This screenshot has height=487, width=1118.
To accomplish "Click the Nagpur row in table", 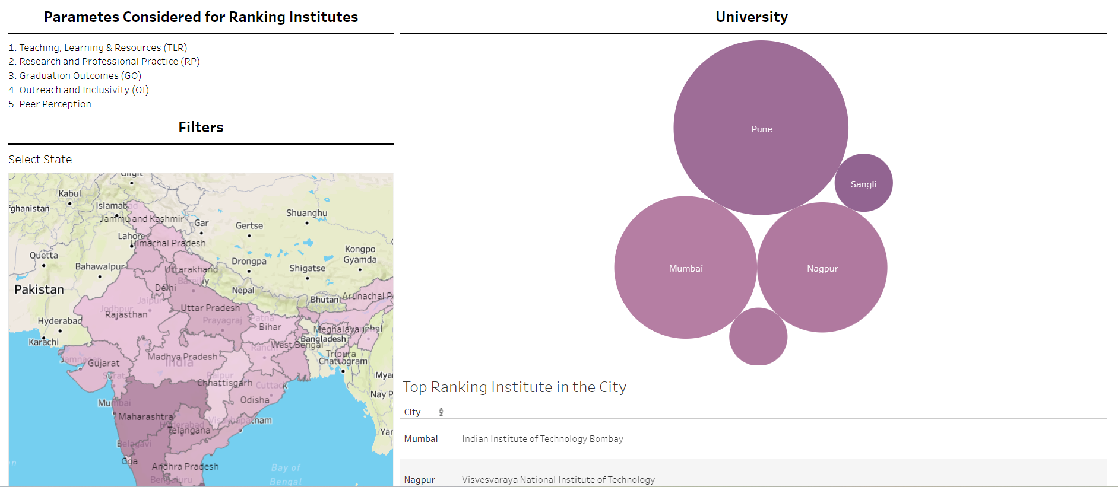I will pos(753,476).
